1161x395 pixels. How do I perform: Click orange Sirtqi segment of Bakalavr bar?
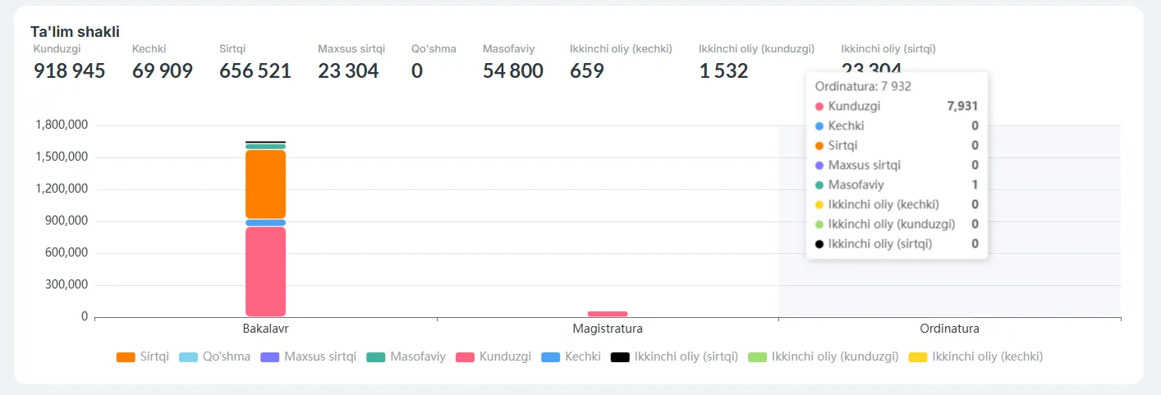pyautogui.click(x=265, y=184)
